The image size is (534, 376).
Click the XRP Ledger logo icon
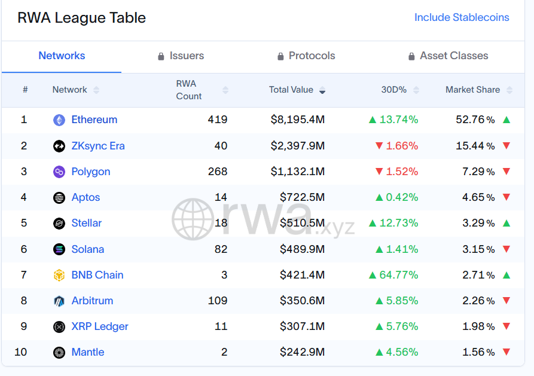[x=59, y=327]
